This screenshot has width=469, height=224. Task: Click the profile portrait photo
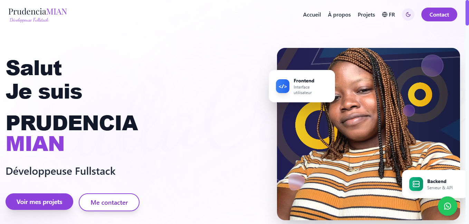(368, 134)
